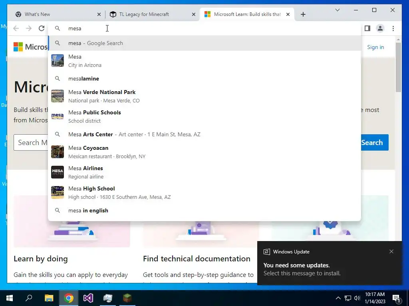This screenshot has height=306, width=409.
Task: Click the Search Microsoft Learn field
Action: coord(31,142)
